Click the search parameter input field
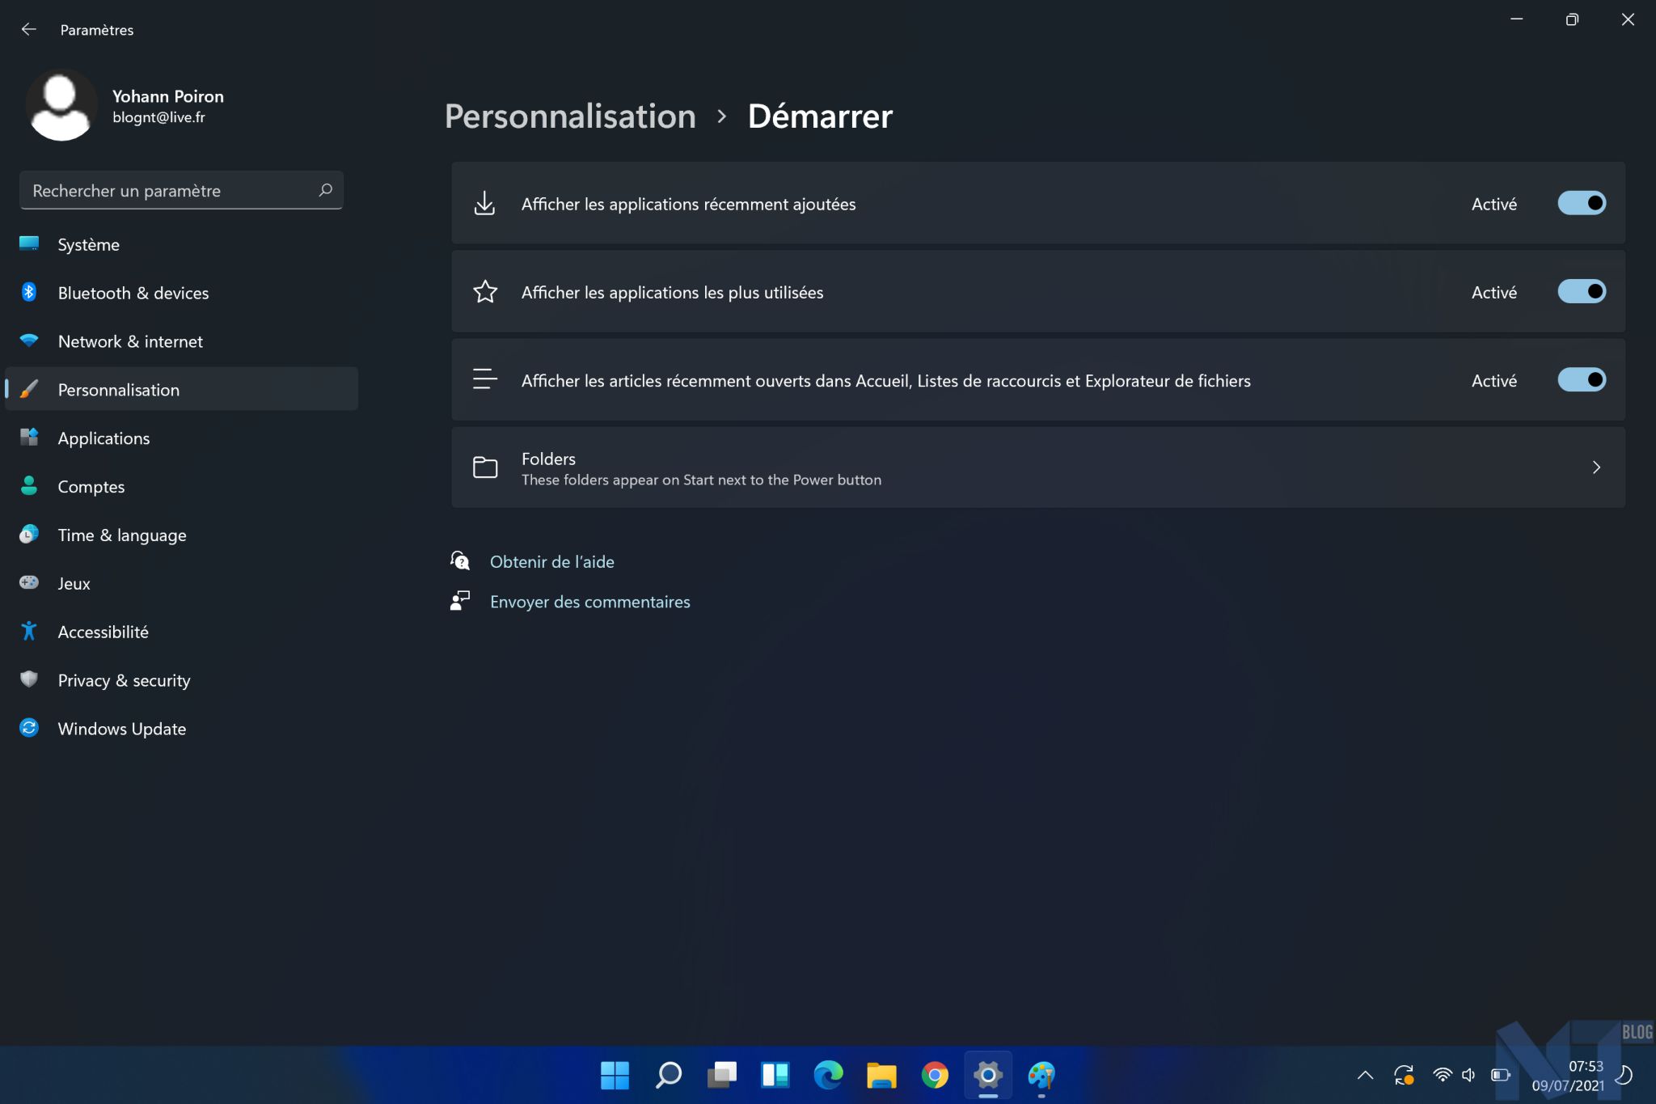 [170, 190]
